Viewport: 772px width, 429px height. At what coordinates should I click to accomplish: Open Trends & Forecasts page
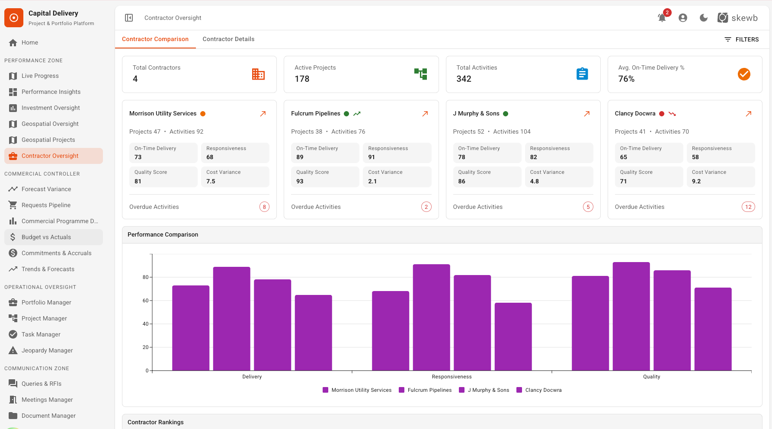click(x=54, y=269)
